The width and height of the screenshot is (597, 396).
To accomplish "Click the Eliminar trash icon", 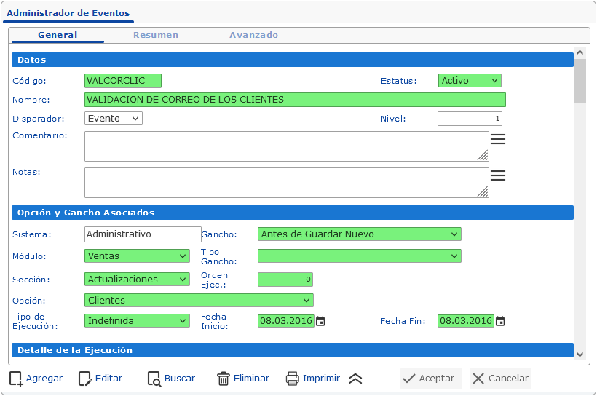I will (224, 379).
